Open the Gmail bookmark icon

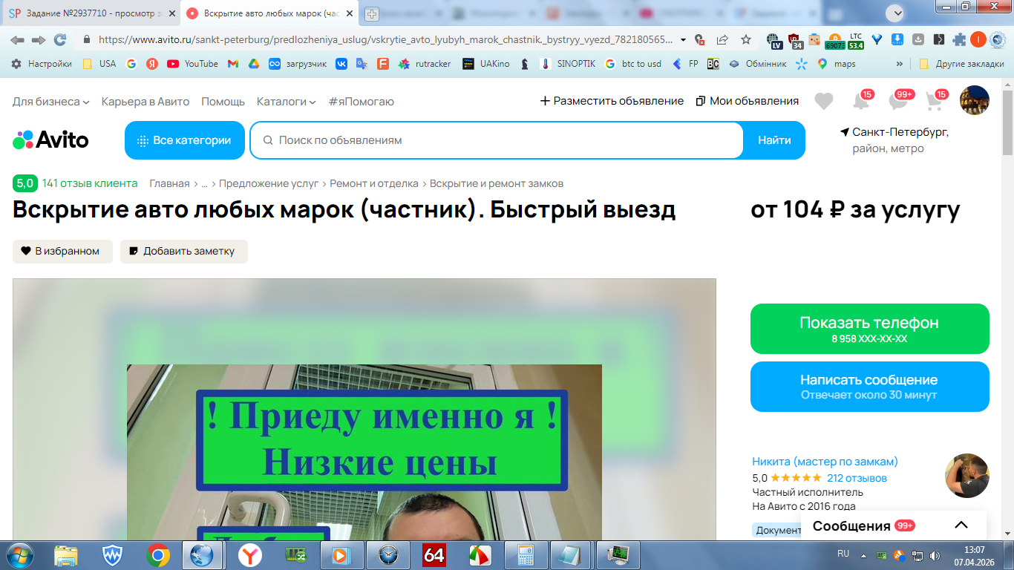pyautogui.click(x=233, y=64)
